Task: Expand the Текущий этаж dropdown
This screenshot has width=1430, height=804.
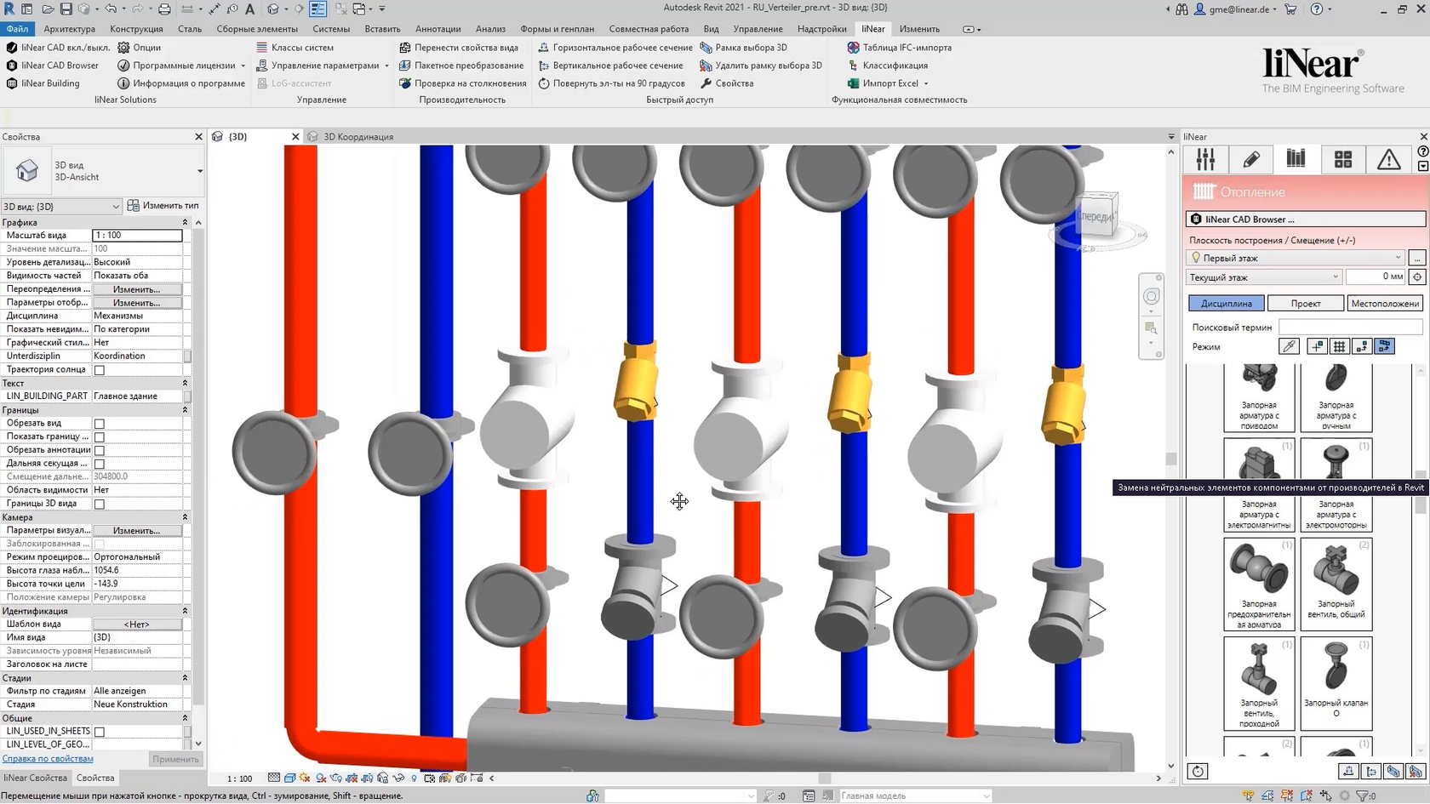Action: [1264, 277]
